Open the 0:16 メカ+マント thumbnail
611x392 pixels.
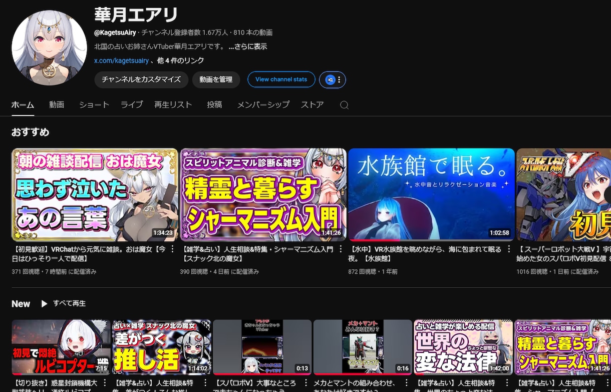363,347
